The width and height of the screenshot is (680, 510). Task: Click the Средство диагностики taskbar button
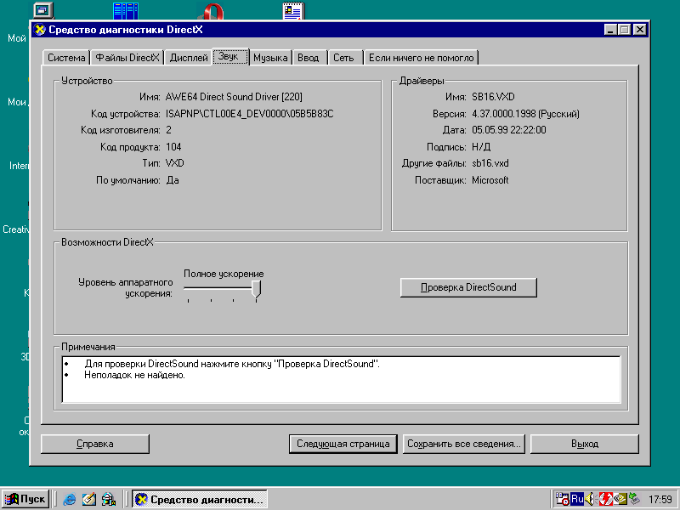click(200, 499)
